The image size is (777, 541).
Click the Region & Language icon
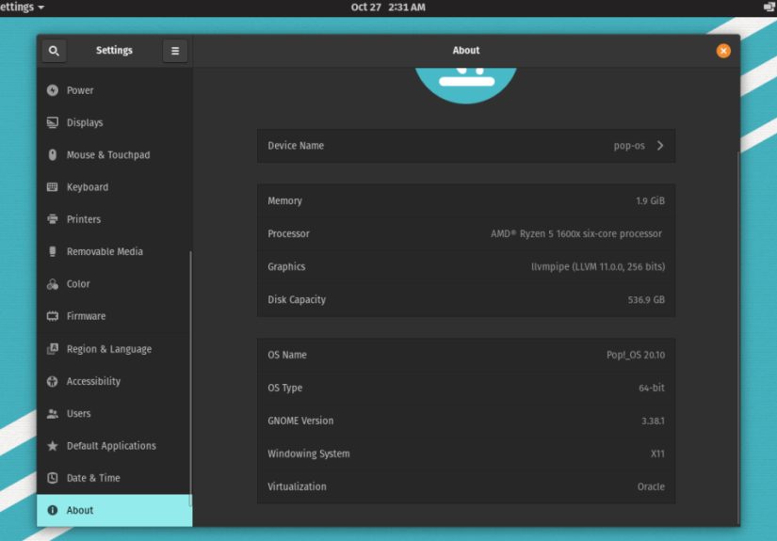53,348
